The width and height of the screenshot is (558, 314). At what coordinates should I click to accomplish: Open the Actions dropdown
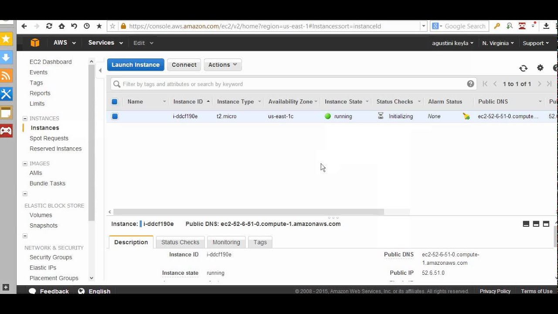tap(223, 65)
